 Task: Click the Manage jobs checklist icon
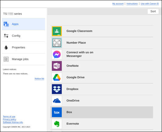tap(6, 59)
